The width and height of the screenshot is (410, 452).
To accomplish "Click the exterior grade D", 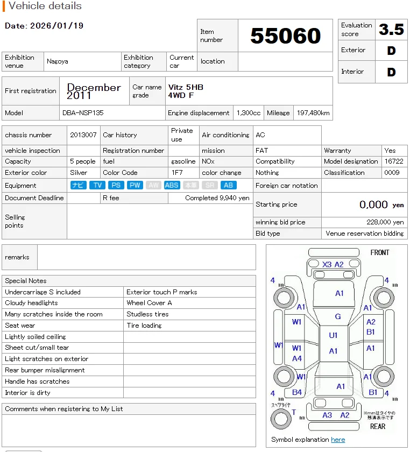I will coord(391,51).
